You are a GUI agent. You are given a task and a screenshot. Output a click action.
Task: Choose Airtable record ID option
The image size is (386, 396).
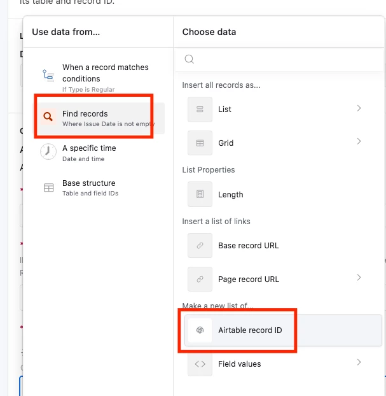click(283, 330)
